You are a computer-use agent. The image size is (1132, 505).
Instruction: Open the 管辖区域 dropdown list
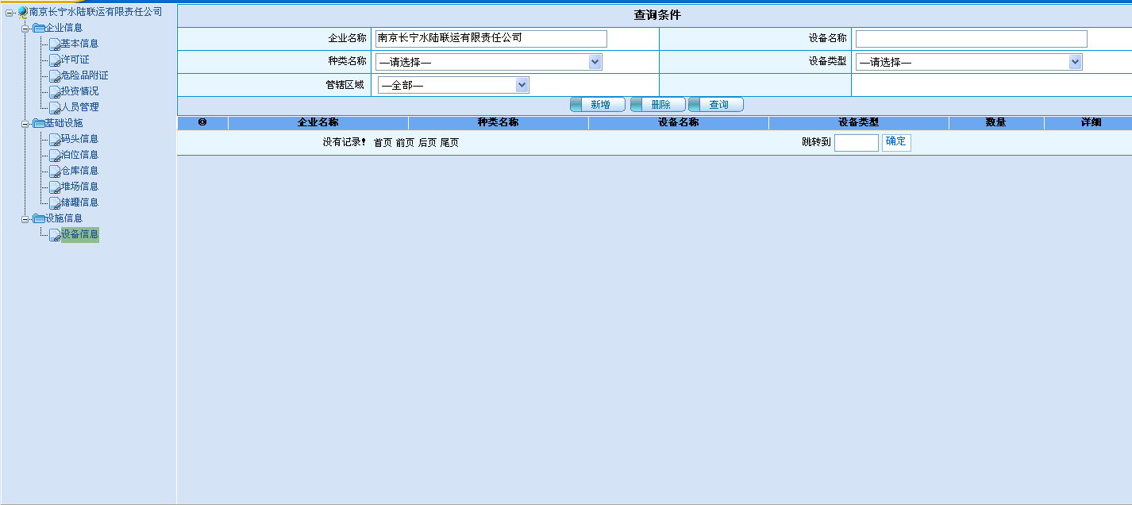pos(522,85)
